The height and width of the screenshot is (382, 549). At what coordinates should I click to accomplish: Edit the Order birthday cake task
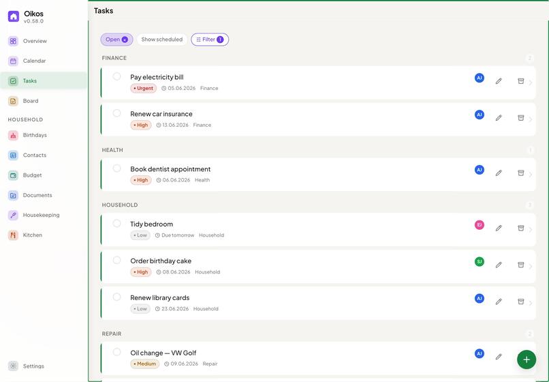(x=499, y=265)
